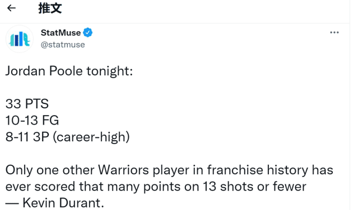Viewport: 359px width, 210px height.
Task: Click the 推文 page title
Action: [50, 8]
